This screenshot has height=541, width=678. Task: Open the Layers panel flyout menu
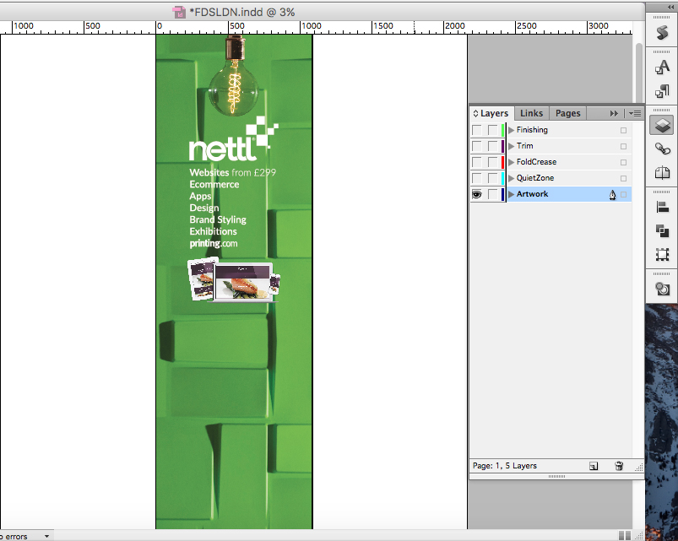pyautogui.click(x=635, y=113)
